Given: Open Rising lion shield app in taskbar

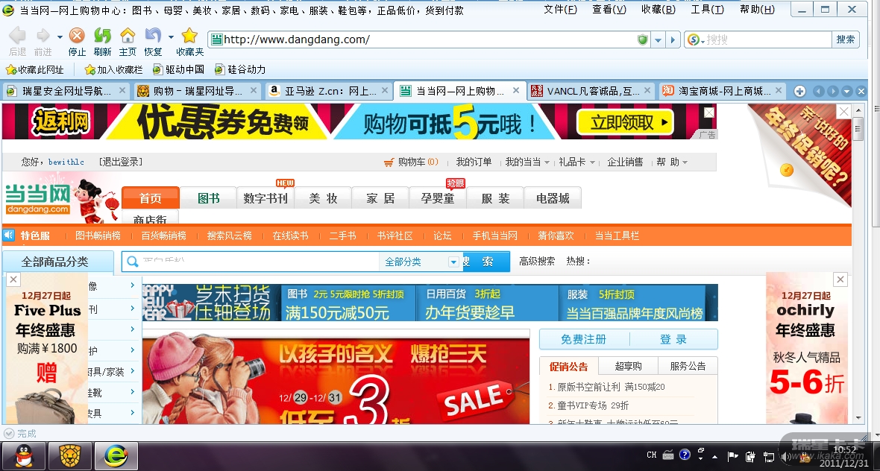Looking at the screenshot, I should pos(70,456).
